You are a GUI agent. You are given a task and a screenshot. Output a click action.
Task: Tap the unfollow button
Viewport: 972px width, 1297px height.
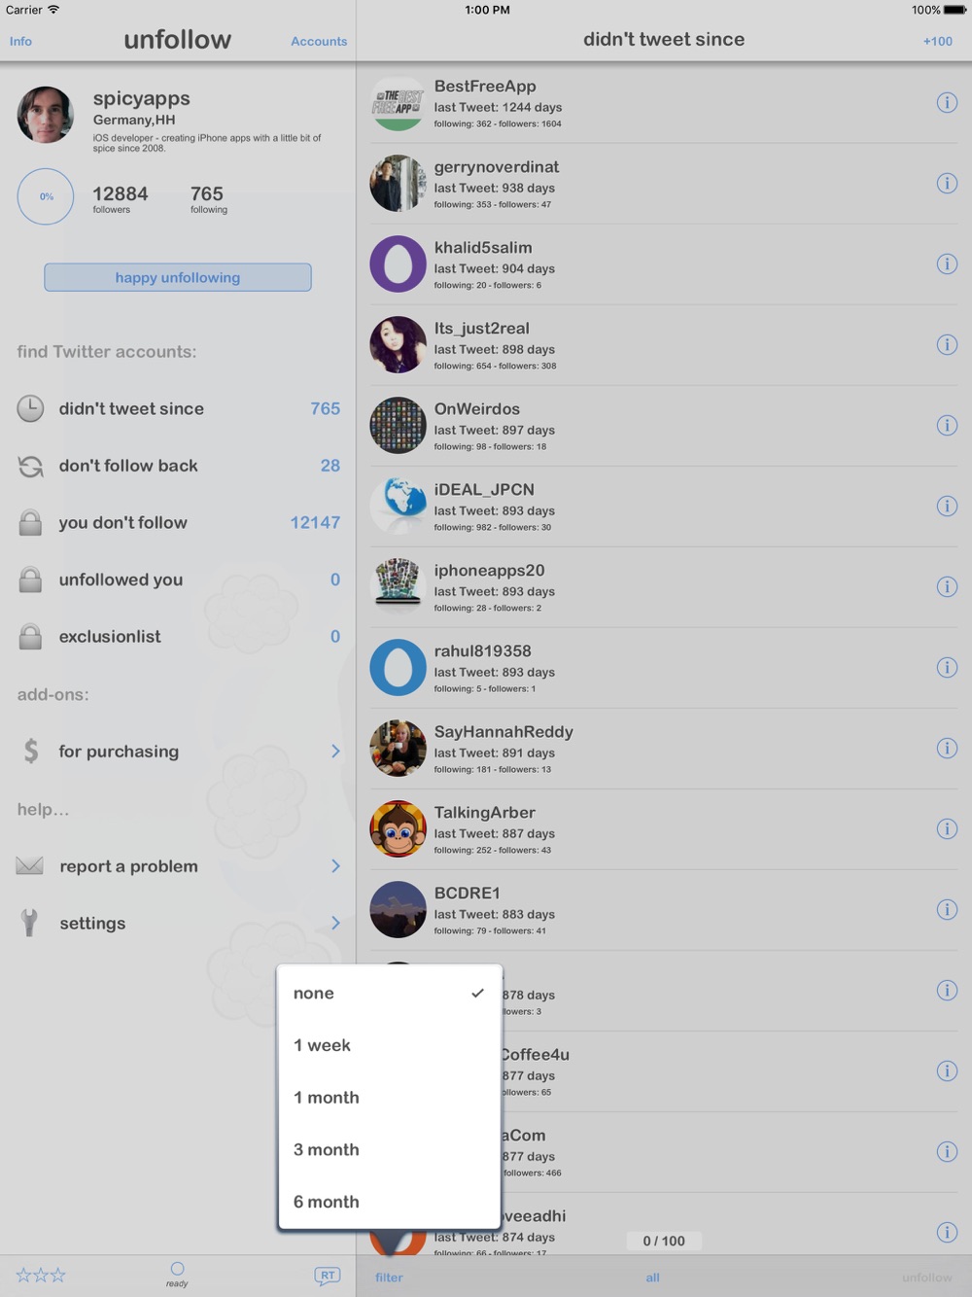(926, 1278)
